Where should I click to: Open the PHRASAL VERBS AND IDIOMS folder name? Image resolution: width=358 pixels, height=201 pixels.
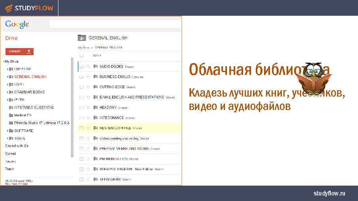124,149
